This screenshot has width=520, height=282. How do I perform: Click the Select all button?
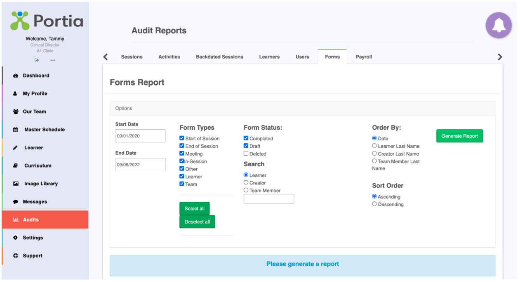pos(195,208)
